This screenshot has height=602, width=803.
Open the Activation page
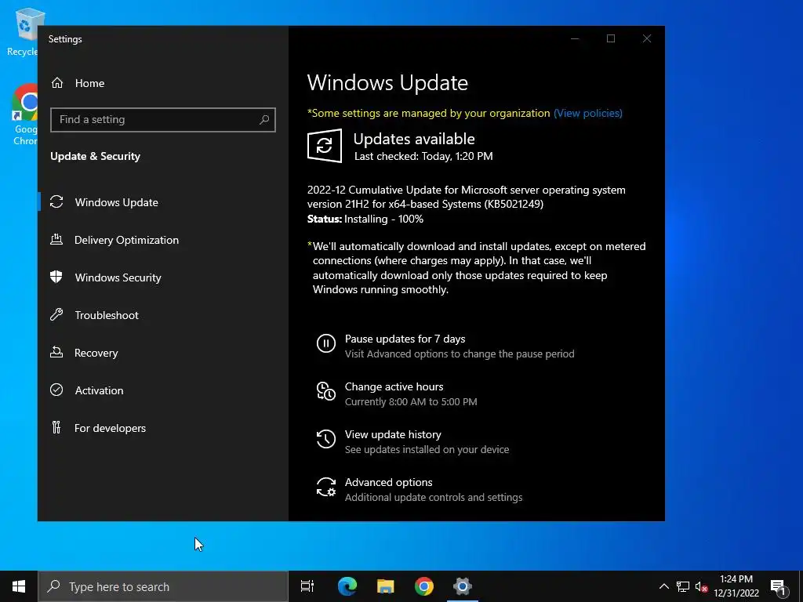pyautogui.click(x=163, y=390)
